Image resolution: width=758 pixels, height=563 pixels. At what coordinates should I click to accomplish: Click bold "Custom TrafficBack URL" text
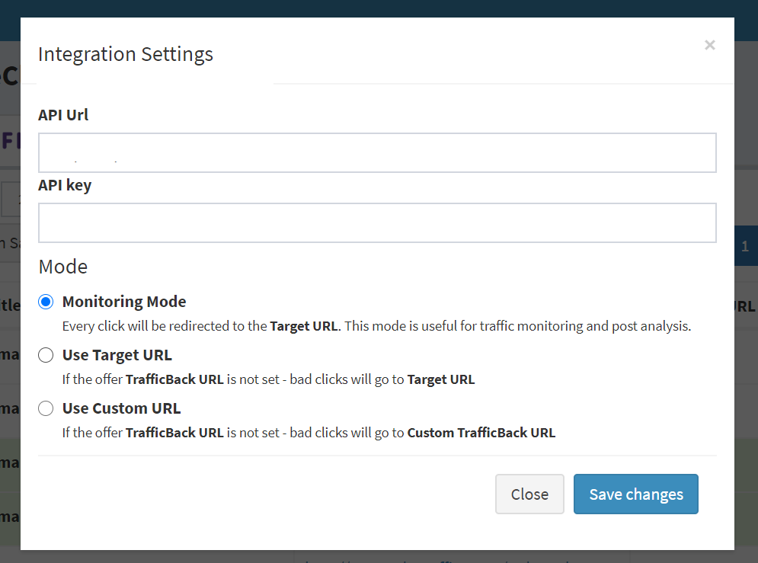(481, 433)
